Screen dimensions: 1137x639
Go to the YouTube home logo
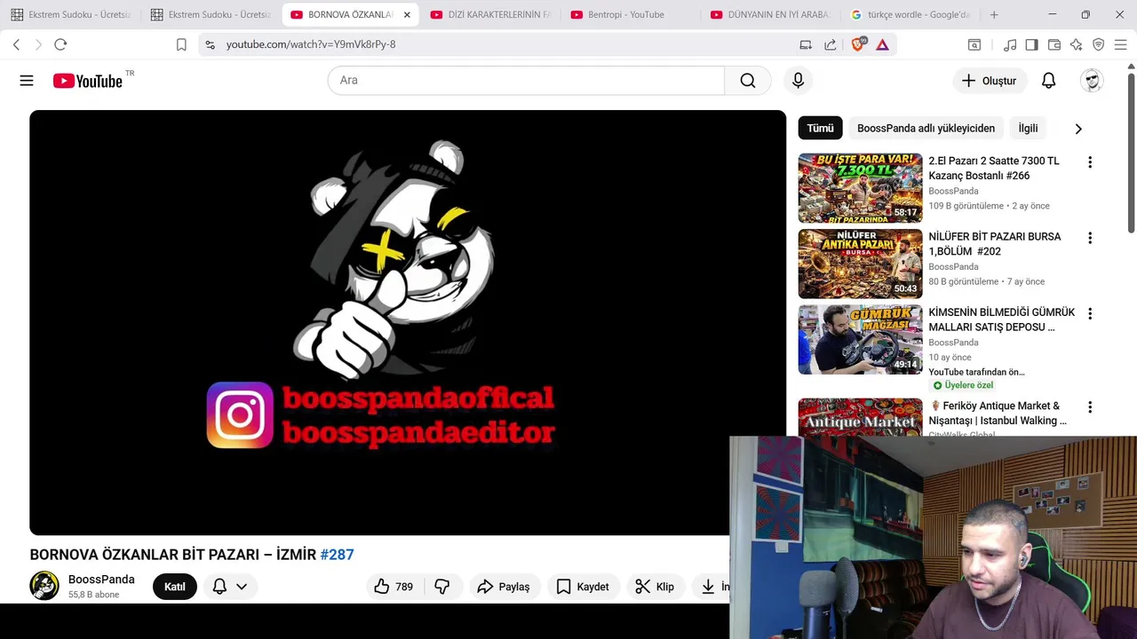[x=87, y=81]
